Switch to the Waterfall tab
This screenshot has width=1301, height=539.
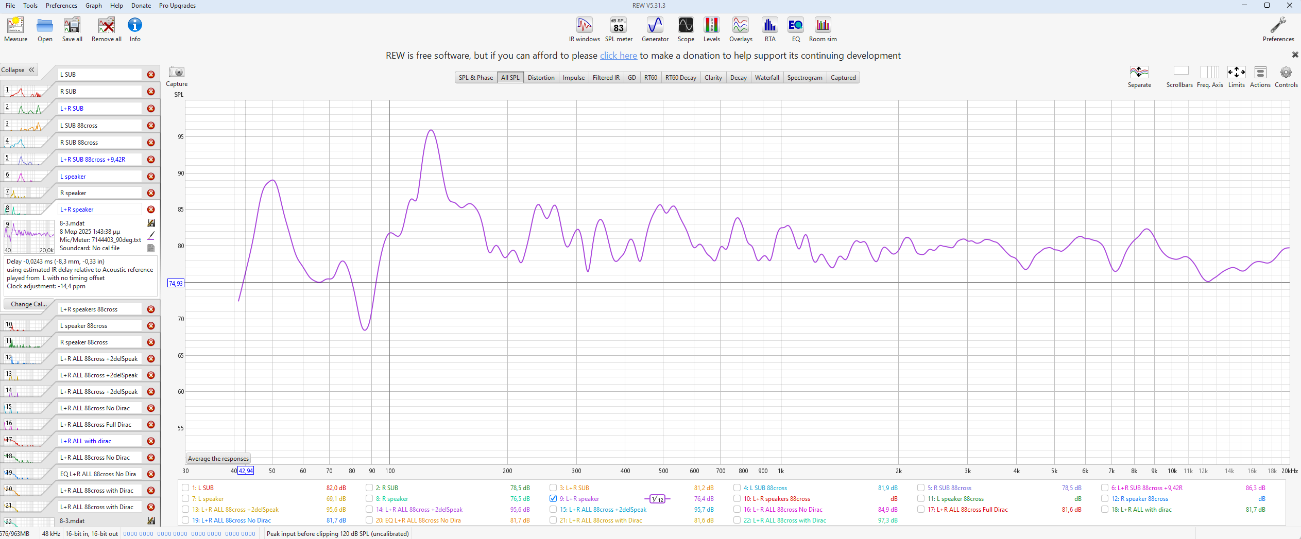point(766,78)
